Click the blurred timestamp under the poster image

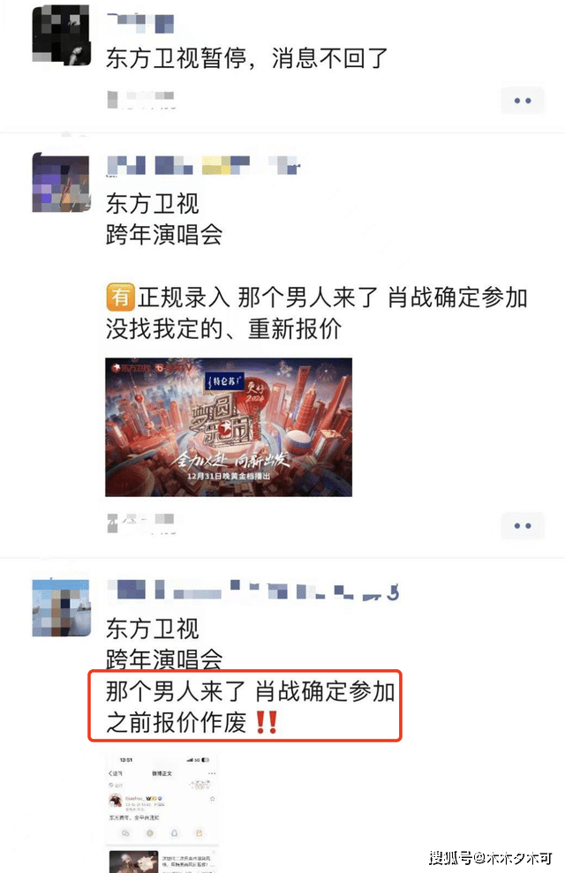point(141,524)
